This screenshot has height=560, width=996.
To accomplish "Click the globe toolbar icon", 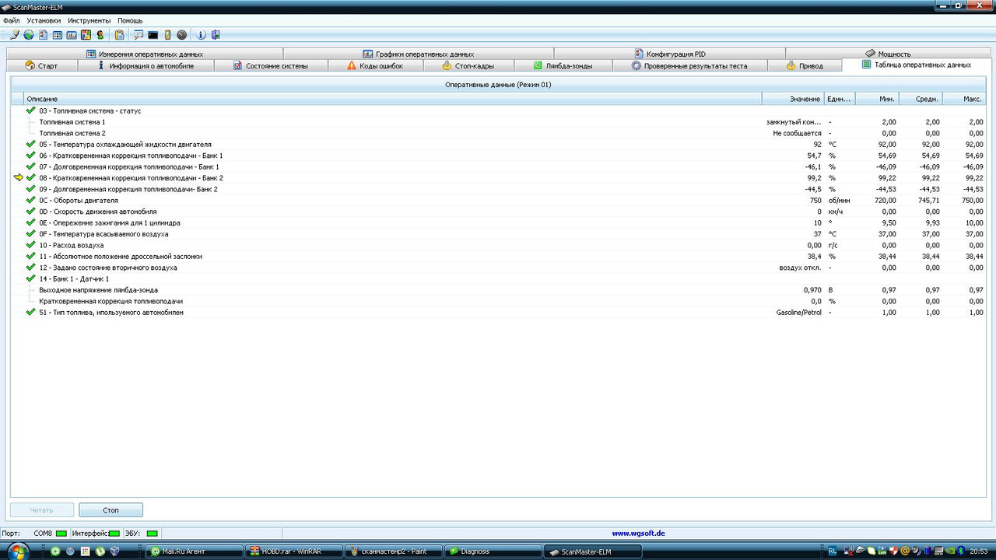I will 29,35.
